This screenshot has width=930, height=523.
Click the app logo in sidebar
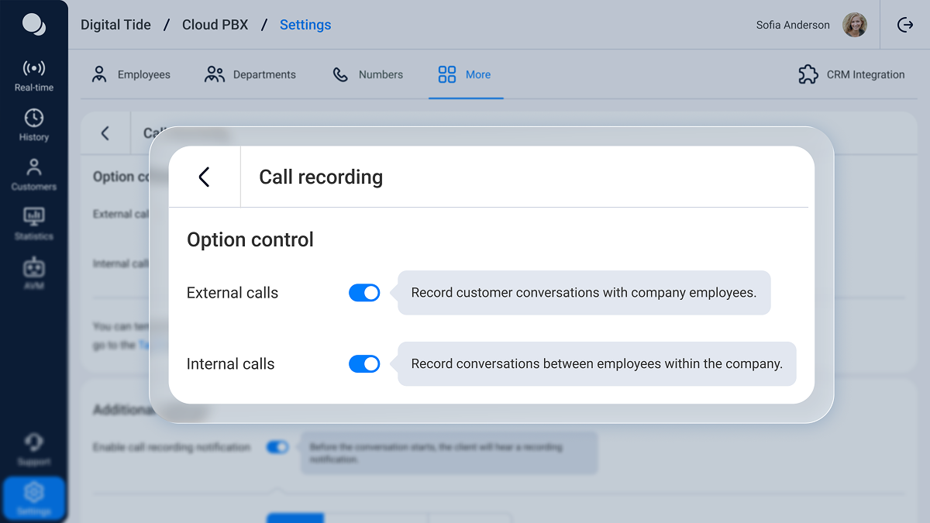33,24
